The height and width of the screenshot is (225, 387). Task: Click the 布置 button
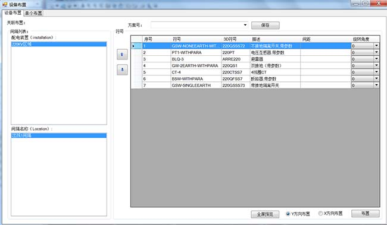click(366, 214)
